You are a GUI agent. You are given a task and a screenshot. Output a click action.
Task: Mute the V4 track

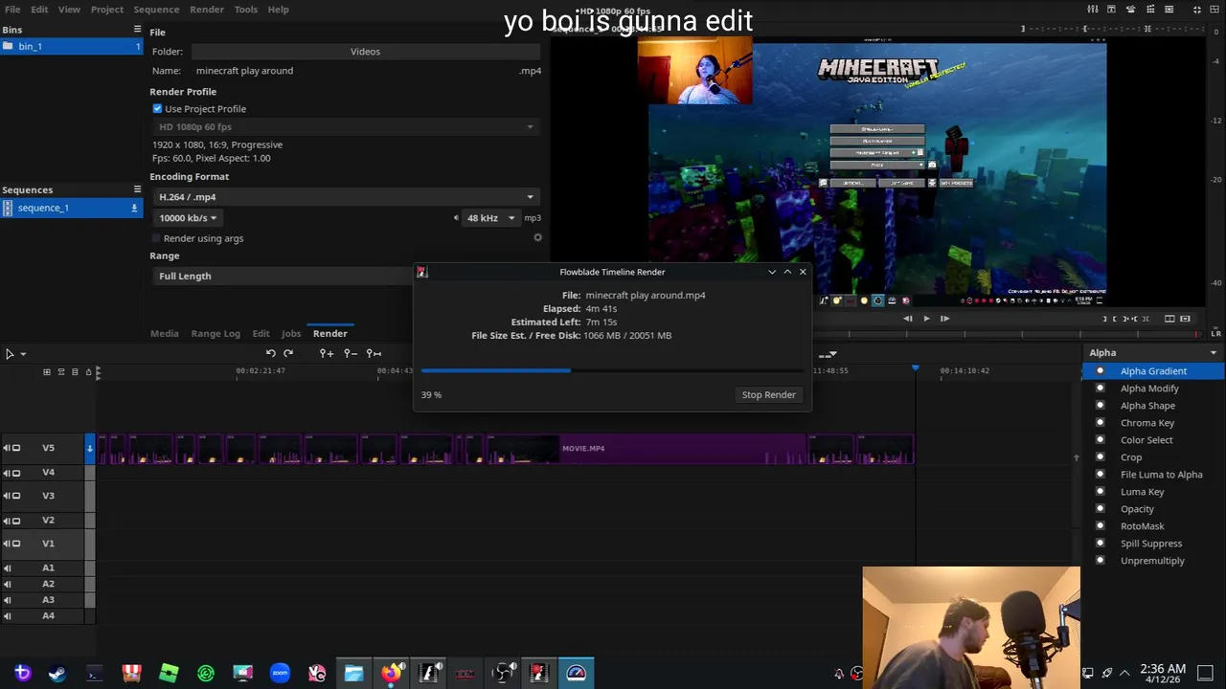coord(7,473)
